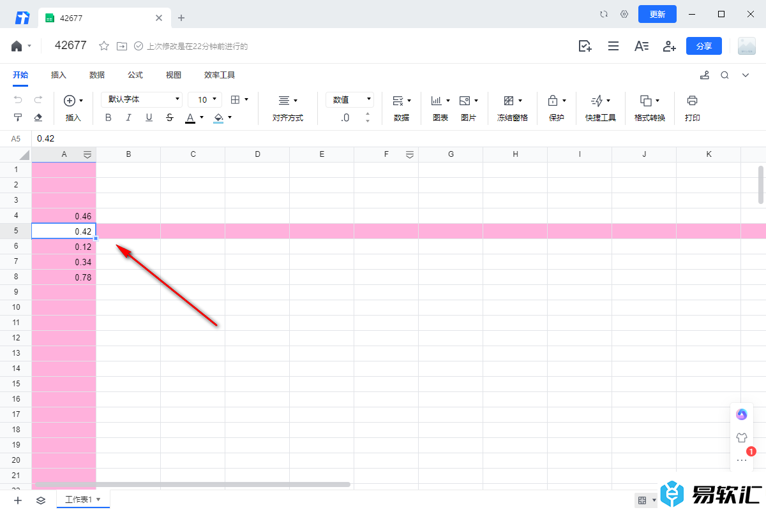Open the column F filter icon
The width and height of the screenshot is (766, 510).
pyautogui.click(x=410, y=154)
